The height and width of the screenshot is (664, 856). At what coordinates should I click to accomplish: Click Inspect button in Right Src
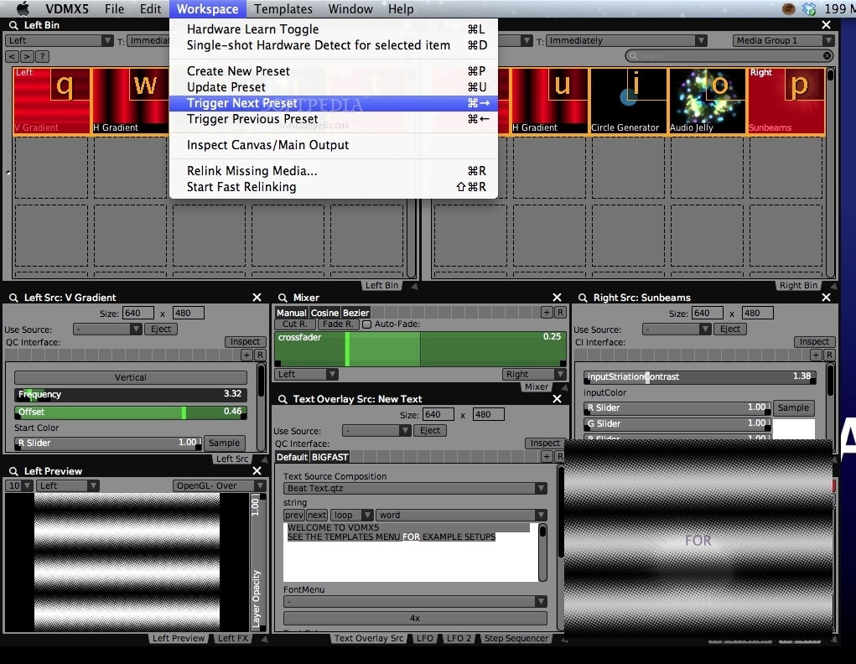pyautogui.click(x=814, y=342)
